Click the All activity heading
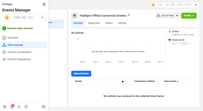Image resolution: width=203 pixels, height=111 pixels. [x=78, y=33]
